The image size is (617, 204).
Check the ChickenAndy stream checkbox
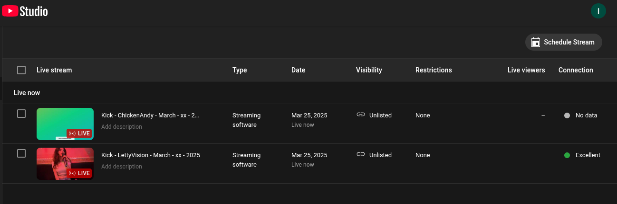[x=21, y=114]
